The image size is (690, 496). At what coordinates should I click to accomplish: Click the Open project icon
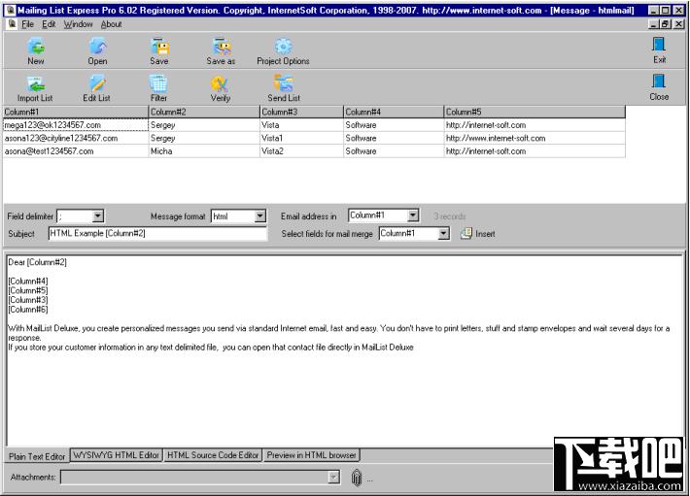97,47
